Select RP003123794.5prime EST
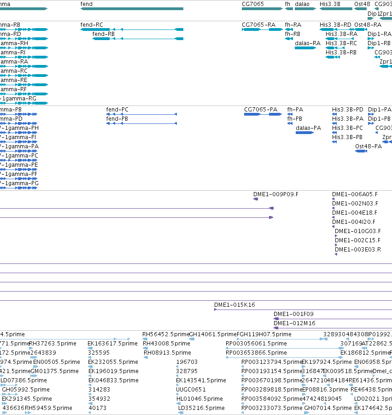Screen dimensions: 392x415 coord(242,367)
